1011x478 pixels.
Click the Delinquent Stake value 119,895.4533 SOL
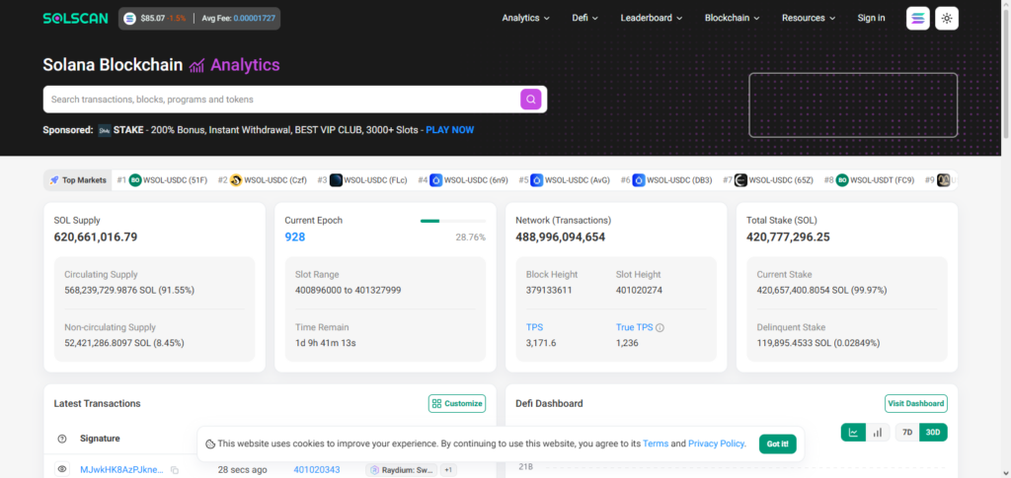click(818, 343)
